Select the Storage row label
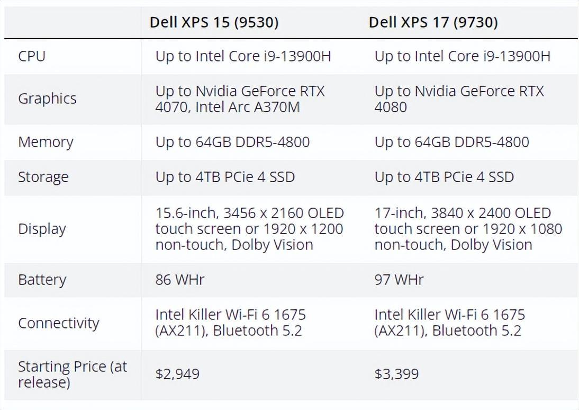The image size is (579, 410). coord(43,177)
